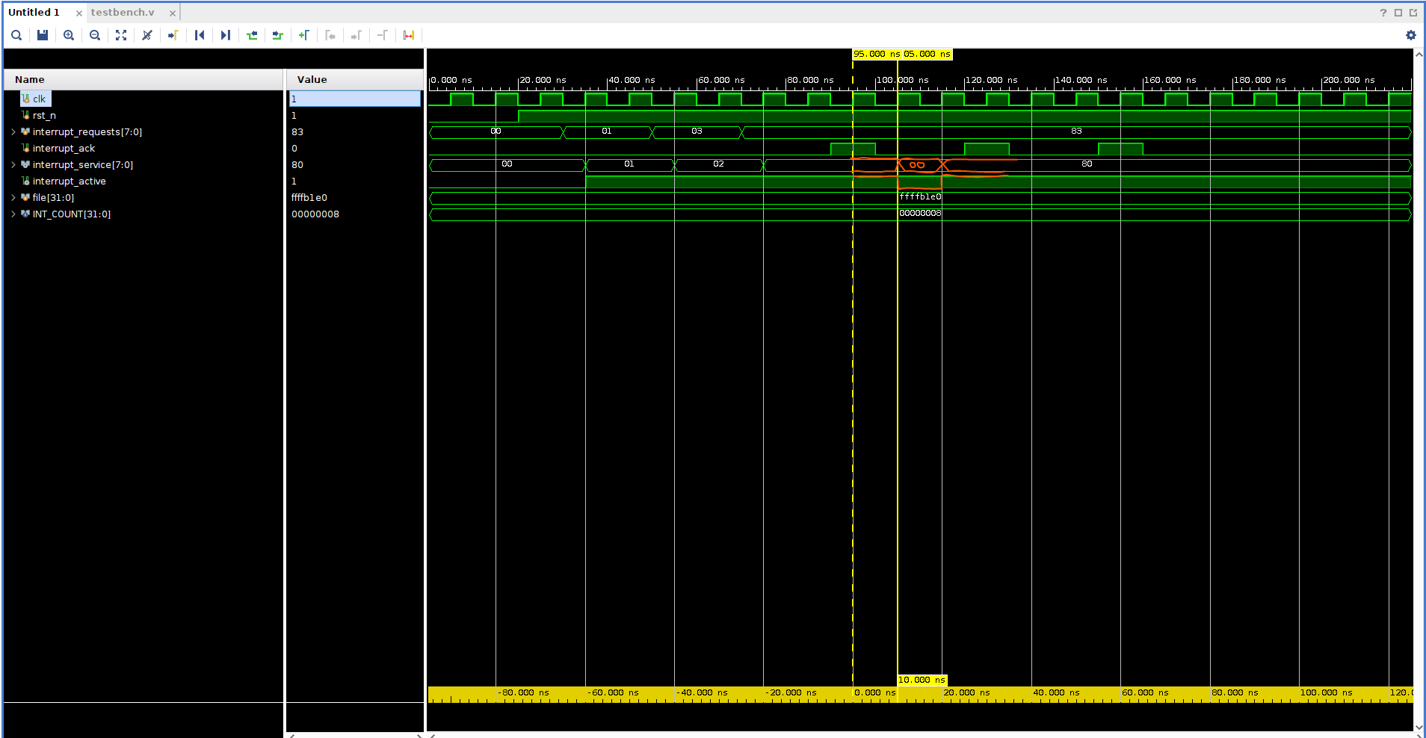The height and width of the screenshot is (738, 1426).
Task: Click the 03 segment of interrupt_requests waveform
Action: tap(697, 131)
